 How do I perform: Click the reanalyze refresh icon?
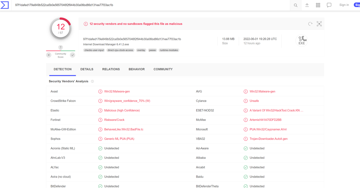coord(310,24)
